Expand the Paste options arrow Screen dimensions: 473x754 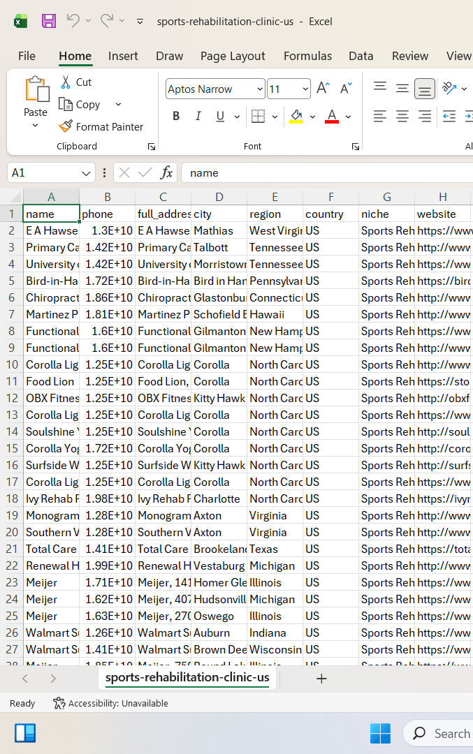(35, 126)
